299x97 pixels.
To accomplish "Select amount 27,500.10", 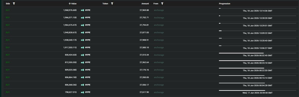I will coord(144,47).
